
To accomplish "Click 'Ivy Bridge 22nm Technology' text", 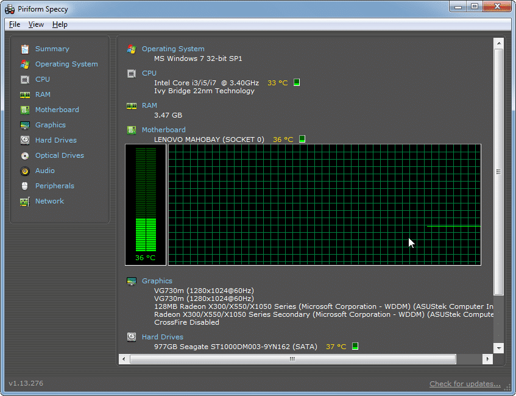I will point(204,91).
